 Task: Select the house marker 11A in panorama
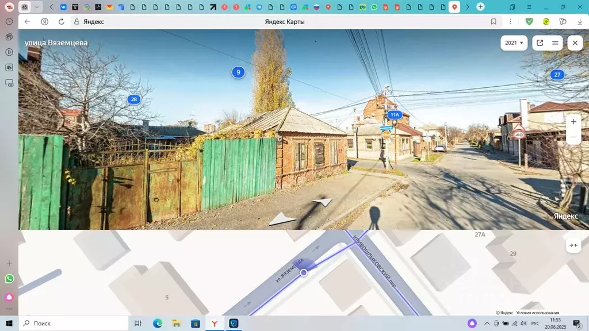[395, 115]
